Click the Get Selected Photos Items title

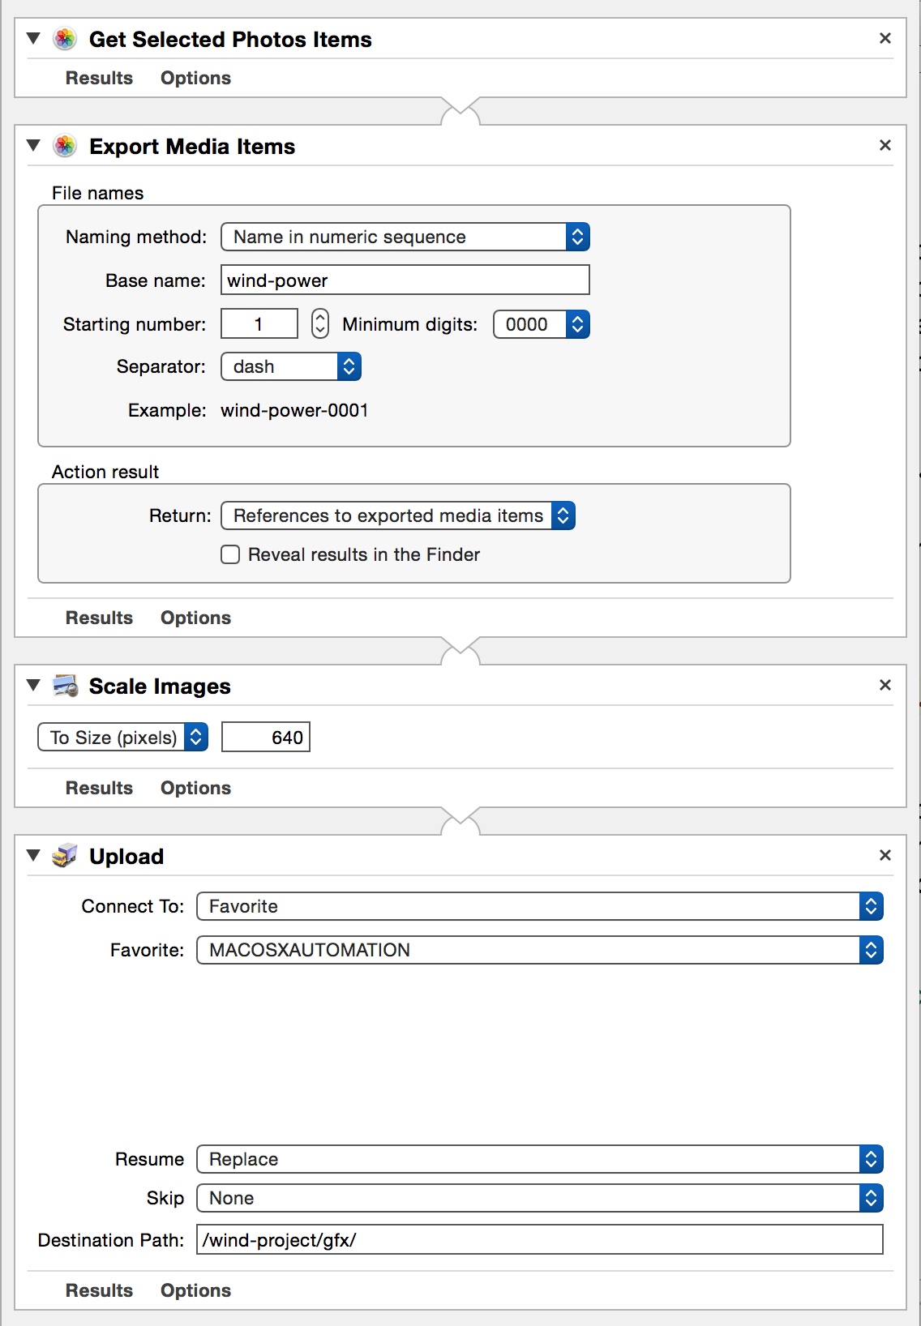[x=230, y=39]
